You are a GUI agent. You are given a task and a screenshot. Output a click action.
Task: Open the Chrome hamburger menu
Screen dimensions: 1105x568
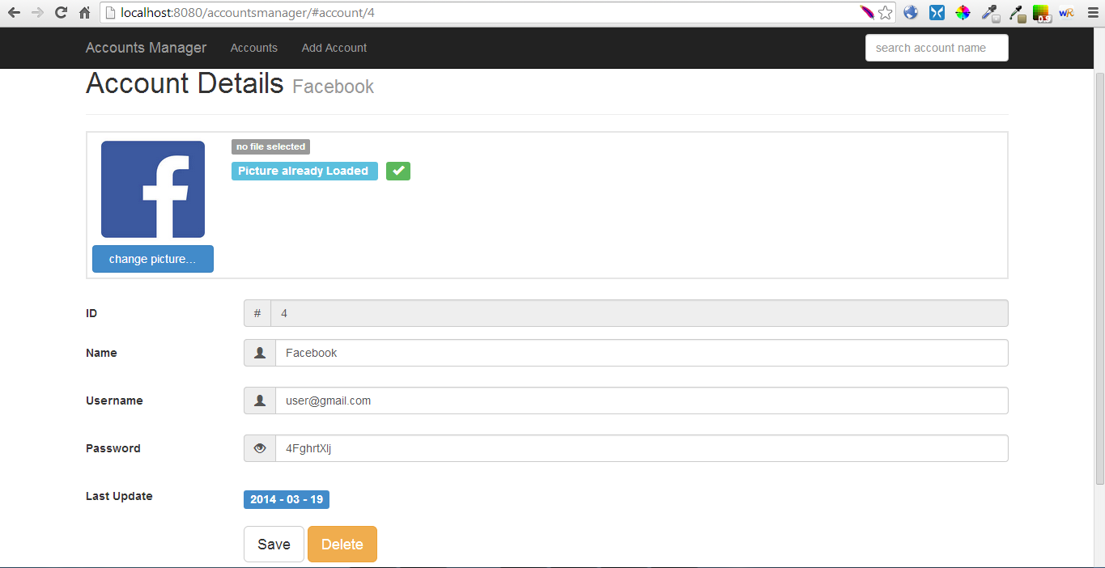click(x=1091, y=13)
